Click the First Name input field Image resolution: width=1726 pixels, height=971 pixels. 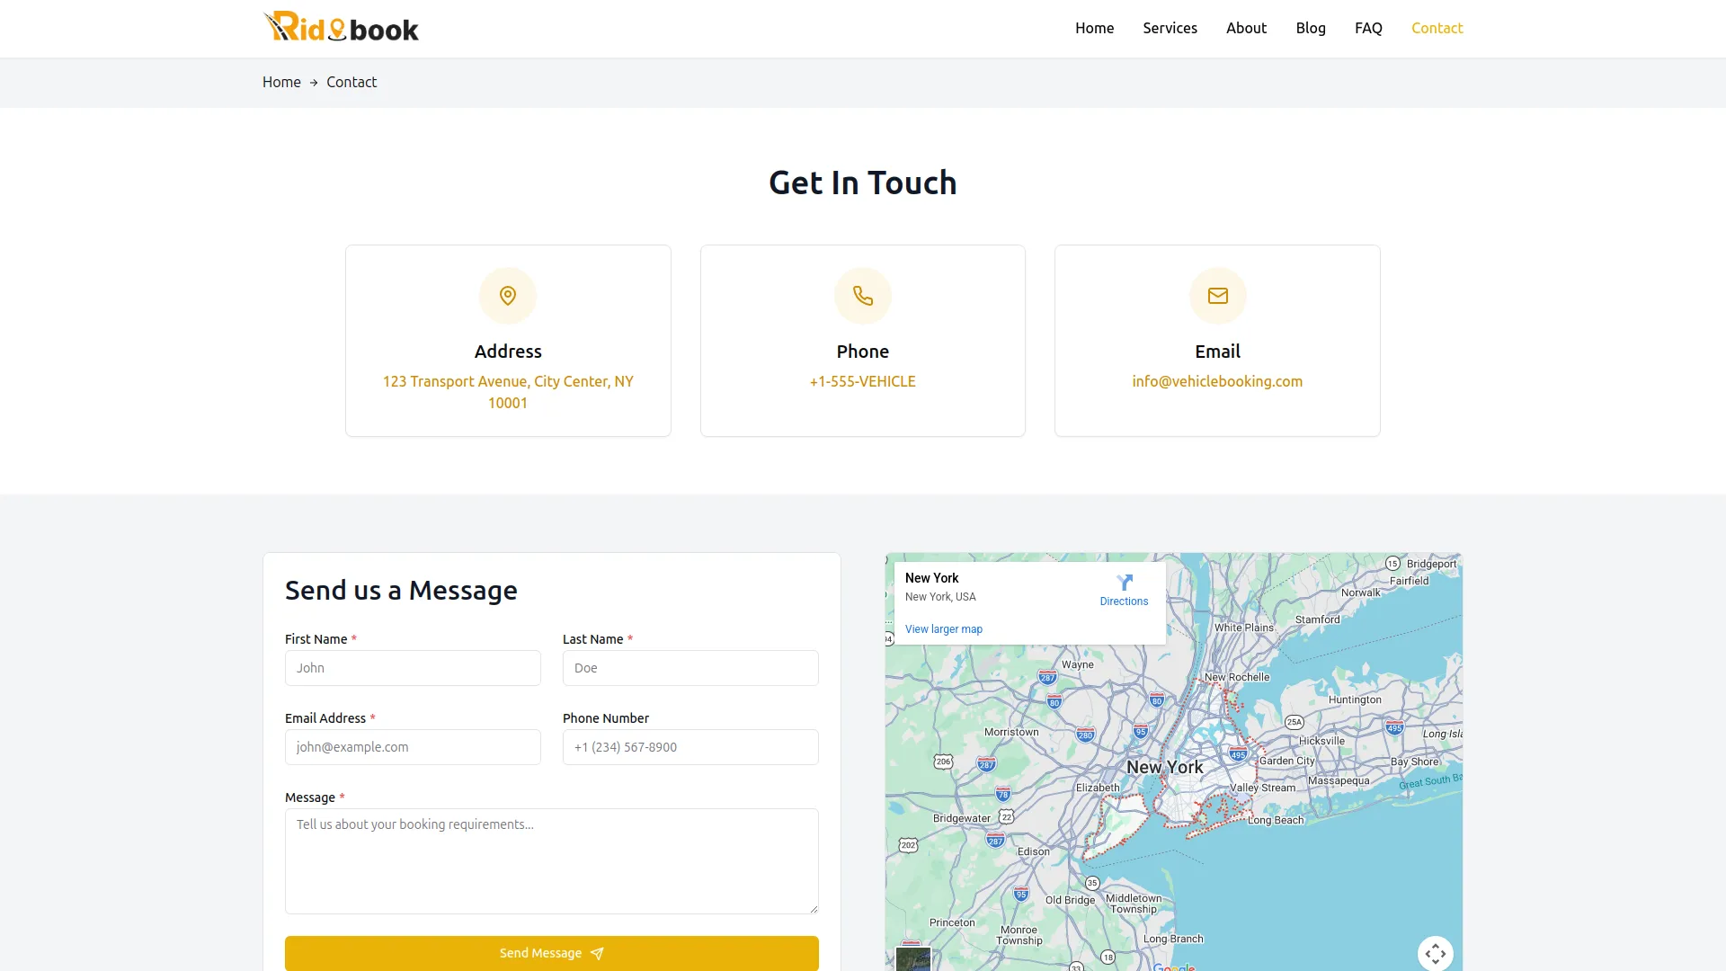pyautogui.click(x=412, y=668)
